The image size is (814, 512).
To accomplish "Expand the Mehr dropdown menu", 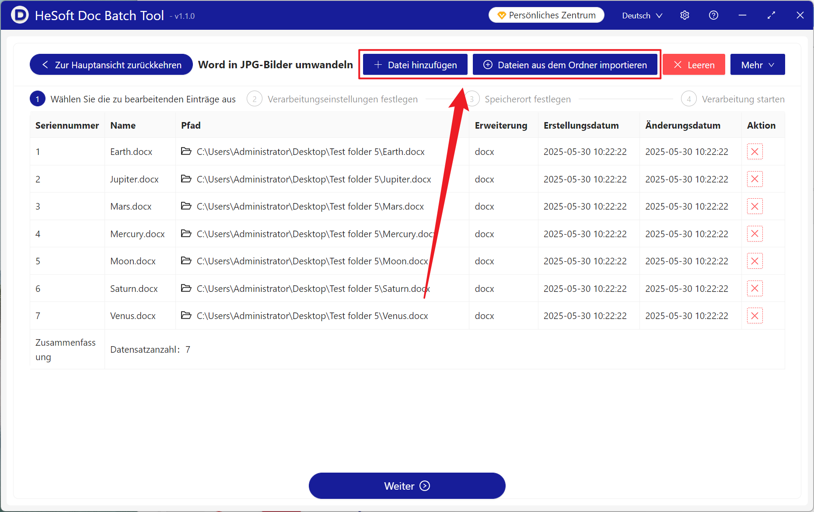I will coord(758,65).
